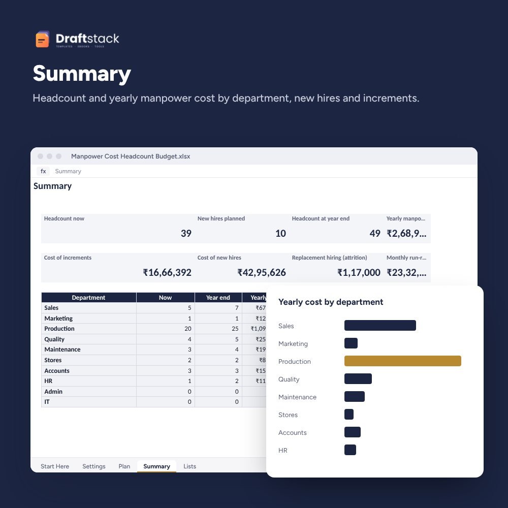The height and width of the screenshot is (508, 508).
Task: Click the formula bar showing Summary
Action: tap(68, 171)
